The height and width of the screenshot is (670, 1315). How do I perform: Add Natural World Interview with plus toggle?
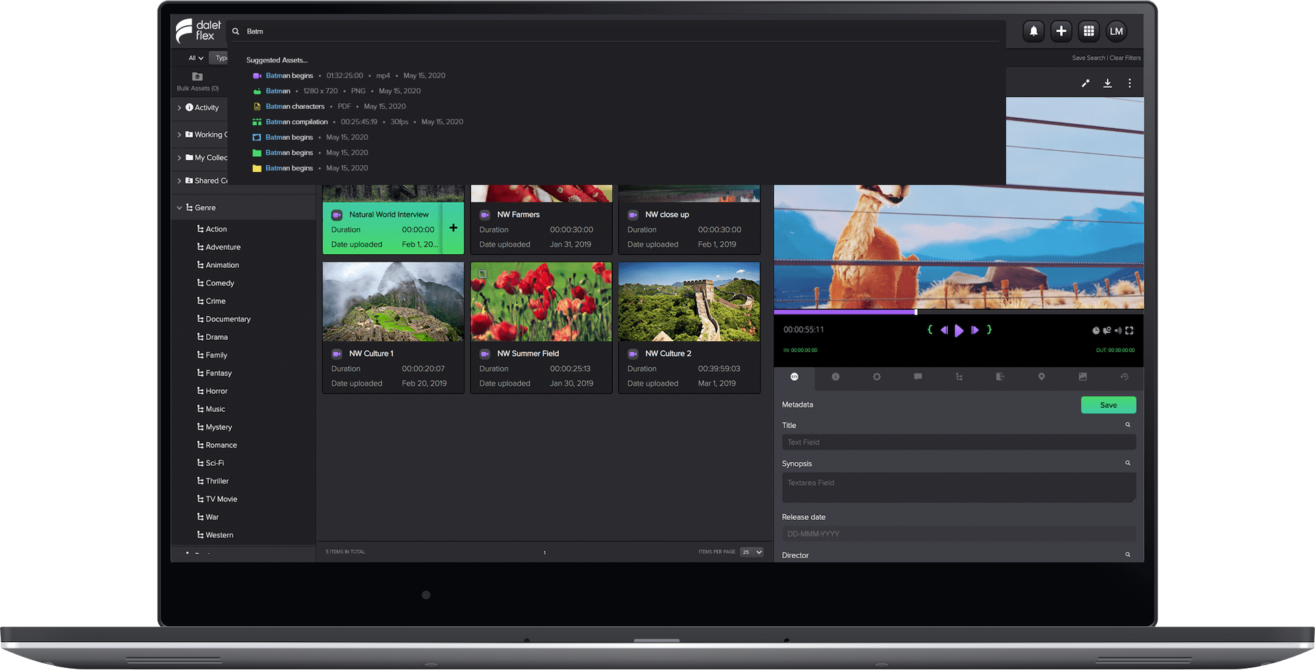click(453, 228)
